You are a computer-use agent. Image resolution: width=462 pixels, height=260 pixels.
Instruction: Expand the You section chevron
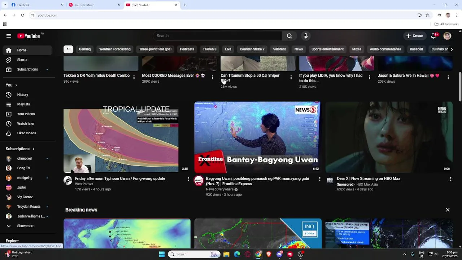(x=16, y=85)
